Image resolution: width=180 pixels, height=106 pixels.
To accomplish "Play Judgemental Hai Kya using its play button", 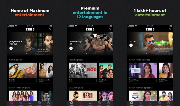I will coord(11,48).
